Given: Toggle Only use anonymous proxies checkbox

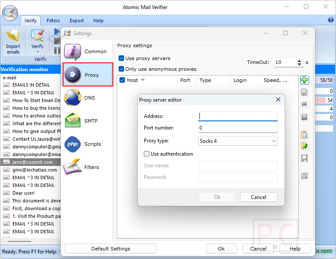Looking at the screenshot, I should pyautogui.click(x=121, y=69).
